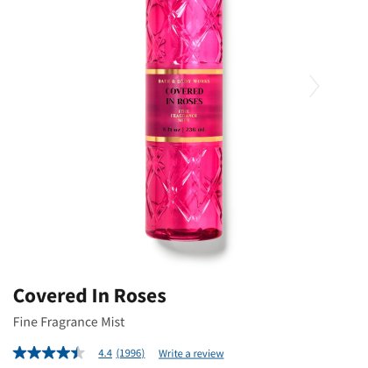Open the 4.4 average rating link
368x368 pixels.
coord(105,353)
